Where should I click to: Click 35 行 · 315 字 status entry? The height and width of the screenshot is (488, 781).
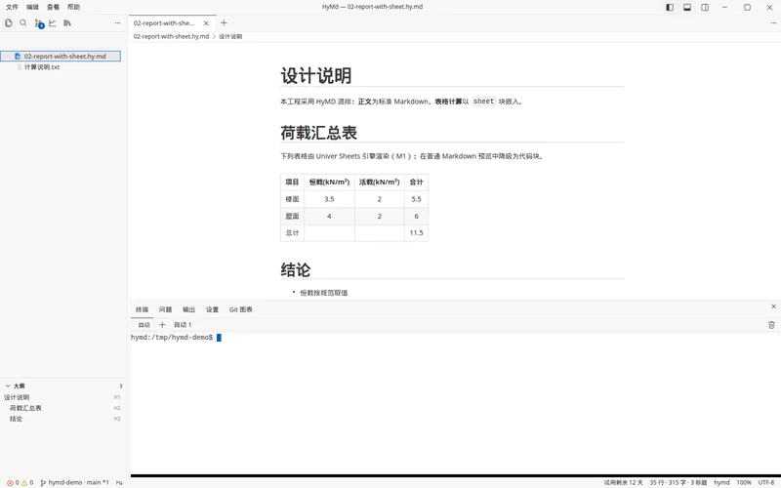(x=678, y=482)
